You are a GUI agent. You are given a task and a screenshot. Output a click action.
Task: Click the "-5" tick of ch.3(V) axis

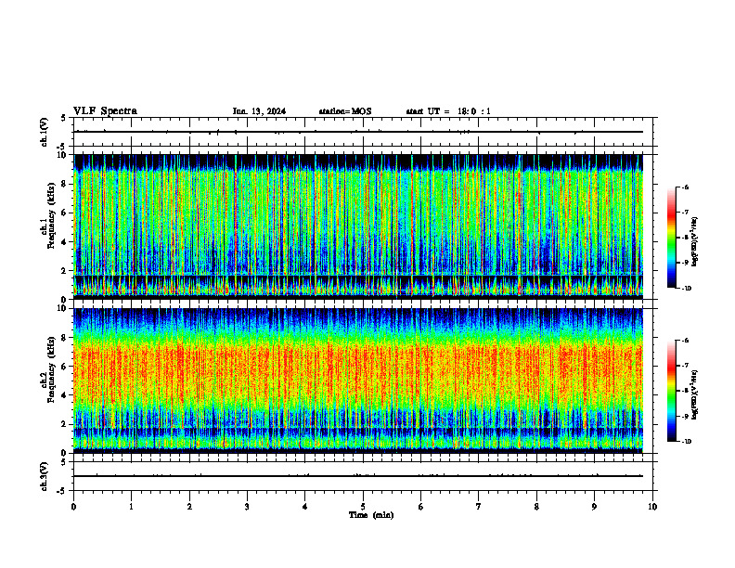click(62, 491)
